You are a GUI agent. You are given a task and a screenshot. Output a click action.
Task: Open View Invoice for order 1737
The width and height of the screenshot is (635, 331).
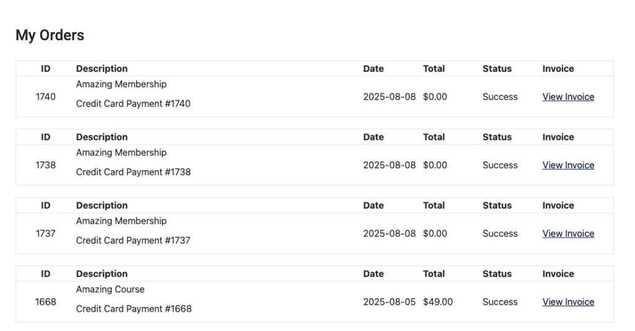pyautogui.click(x=568, y=233)
